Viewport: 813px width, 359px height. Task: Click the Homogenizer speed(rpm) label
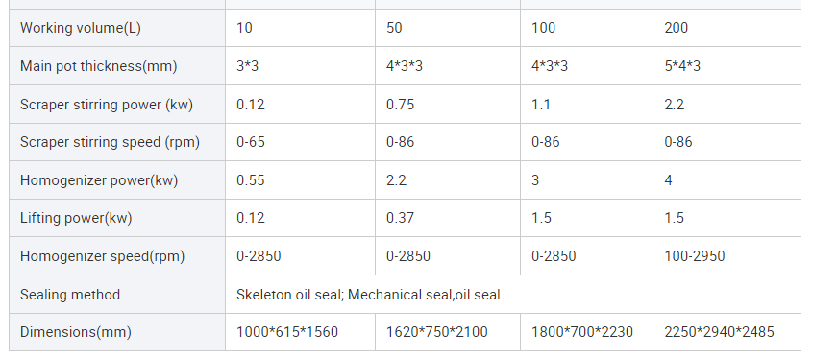(102, 256)
